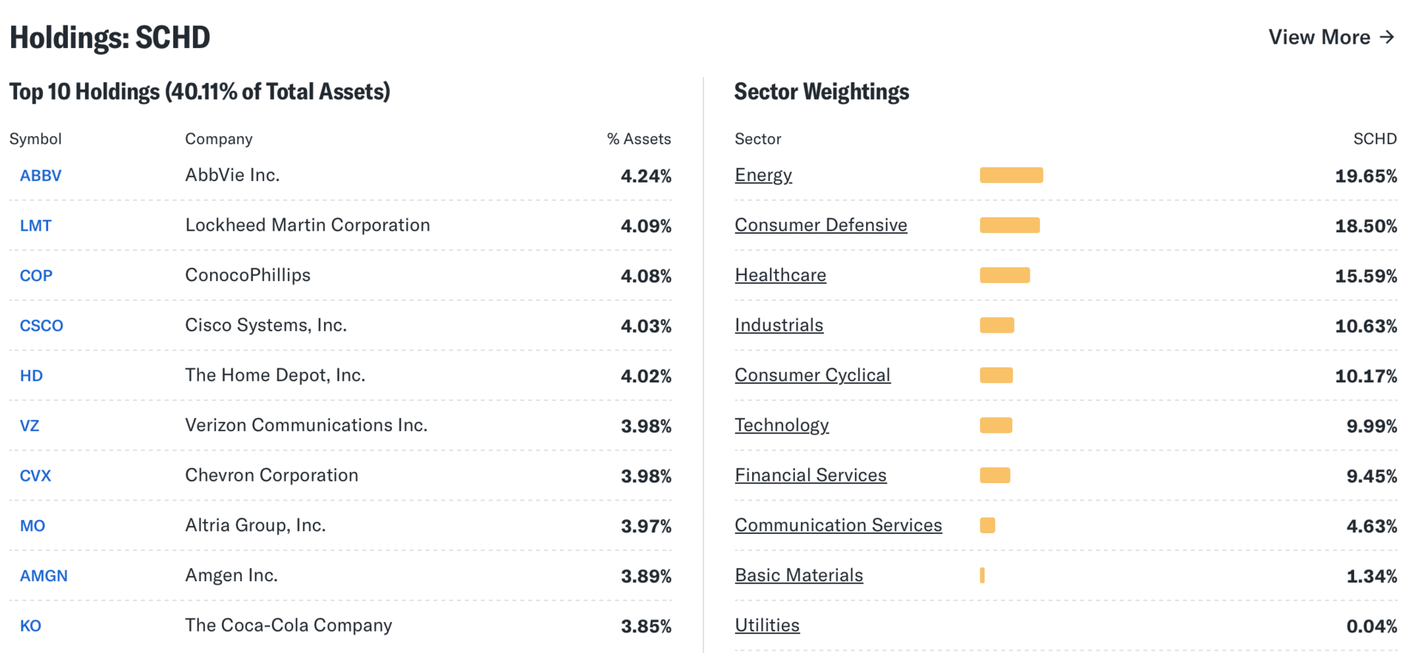This screenshot has width=1420, height=653.
Task: Open the ABBV ticker symbol link
Action: (x=41, y=176)
